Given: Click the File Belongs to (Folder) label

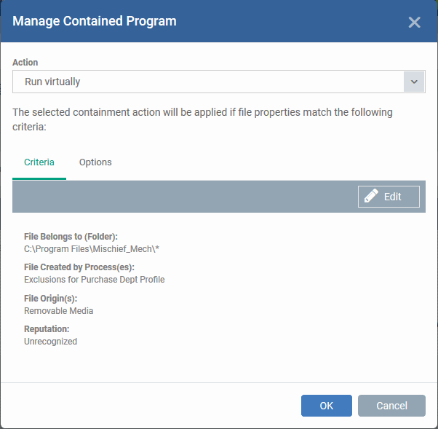Looking at the screenshot, I should tap(71, 237).
